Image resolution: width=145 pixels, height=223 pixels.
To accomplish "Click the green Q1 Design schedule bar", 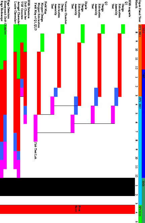I will point(123,29).
